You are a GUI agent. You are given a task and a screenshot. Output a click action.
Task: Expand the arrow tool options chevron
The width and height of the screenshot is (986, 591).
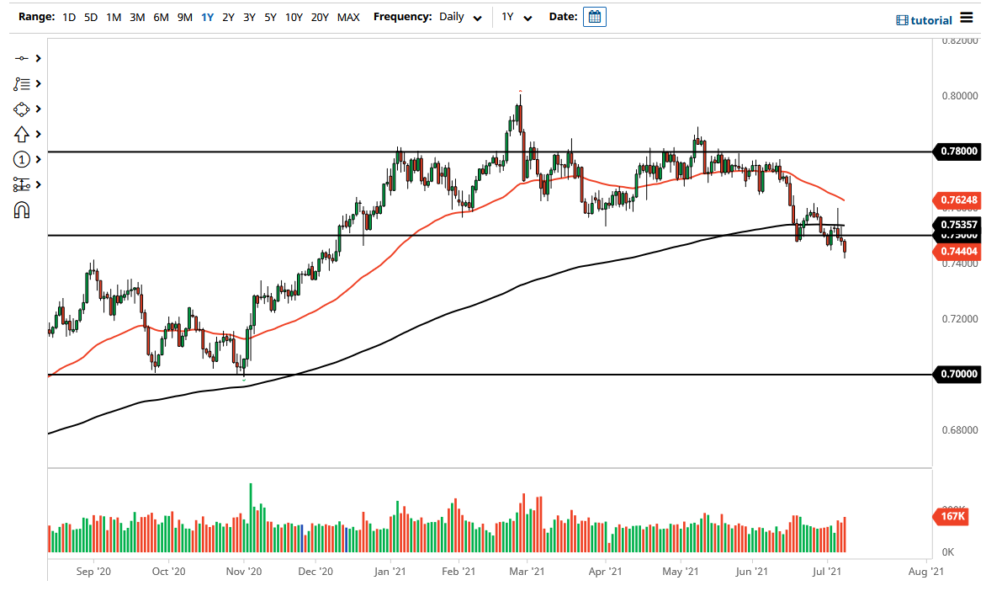click(x=39, y=134)
